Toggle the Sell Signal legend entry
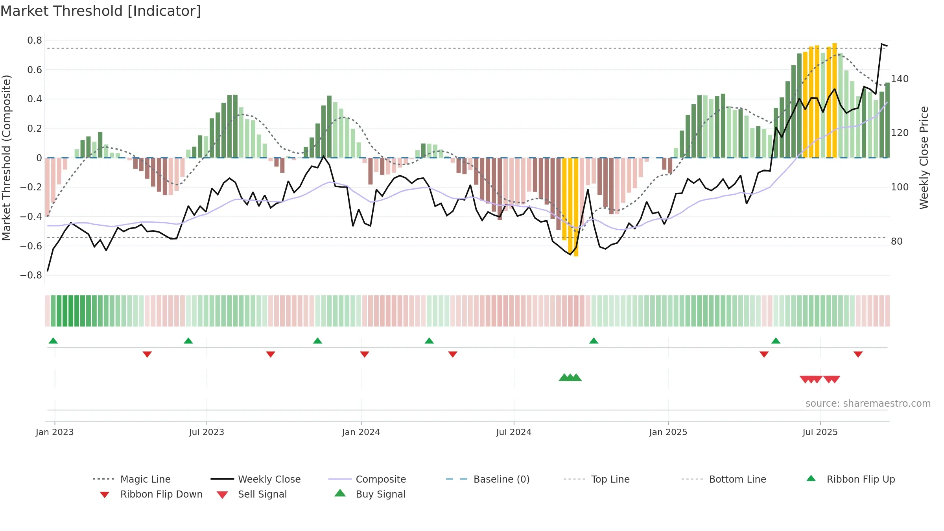This screenshot has width=944, height=531. 252,494
